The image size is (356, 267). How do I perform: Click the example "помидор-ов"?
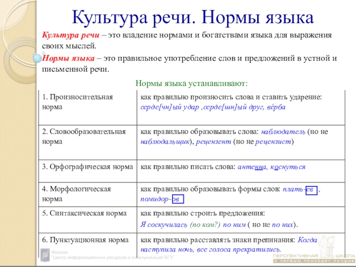(162, 199)
